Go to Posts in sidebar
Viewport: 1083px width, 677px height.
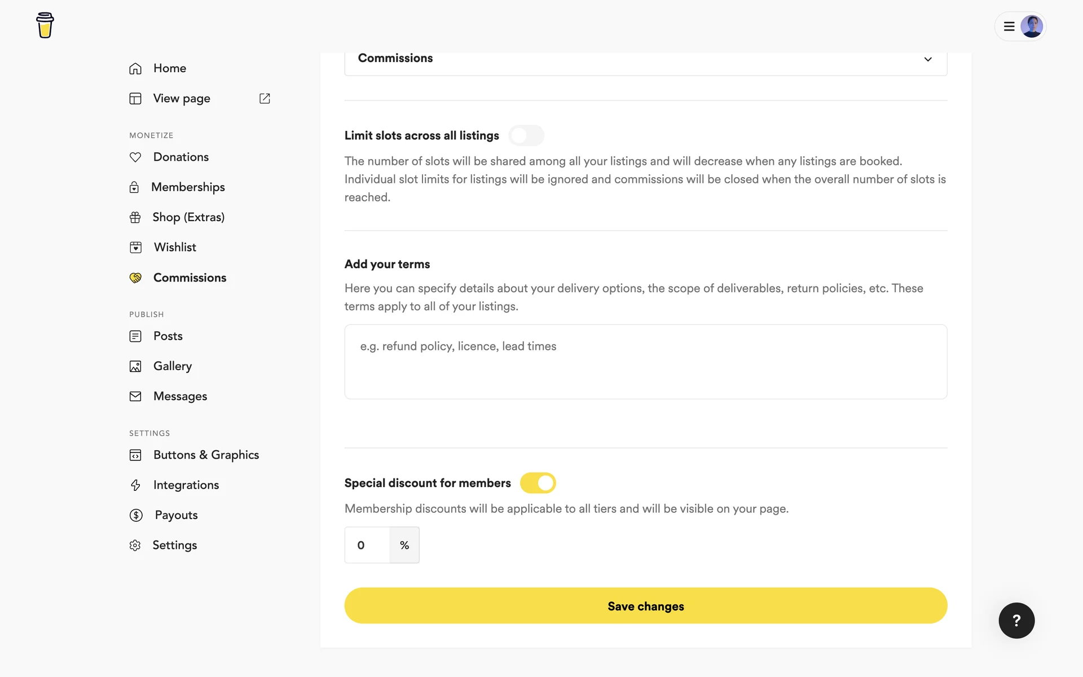168,336
